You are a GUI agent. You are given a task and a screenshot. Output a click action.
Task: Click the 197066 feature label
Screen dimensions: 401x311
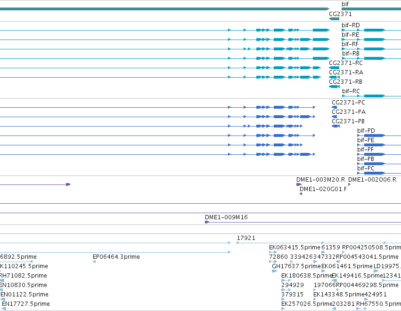click(325, 285)
